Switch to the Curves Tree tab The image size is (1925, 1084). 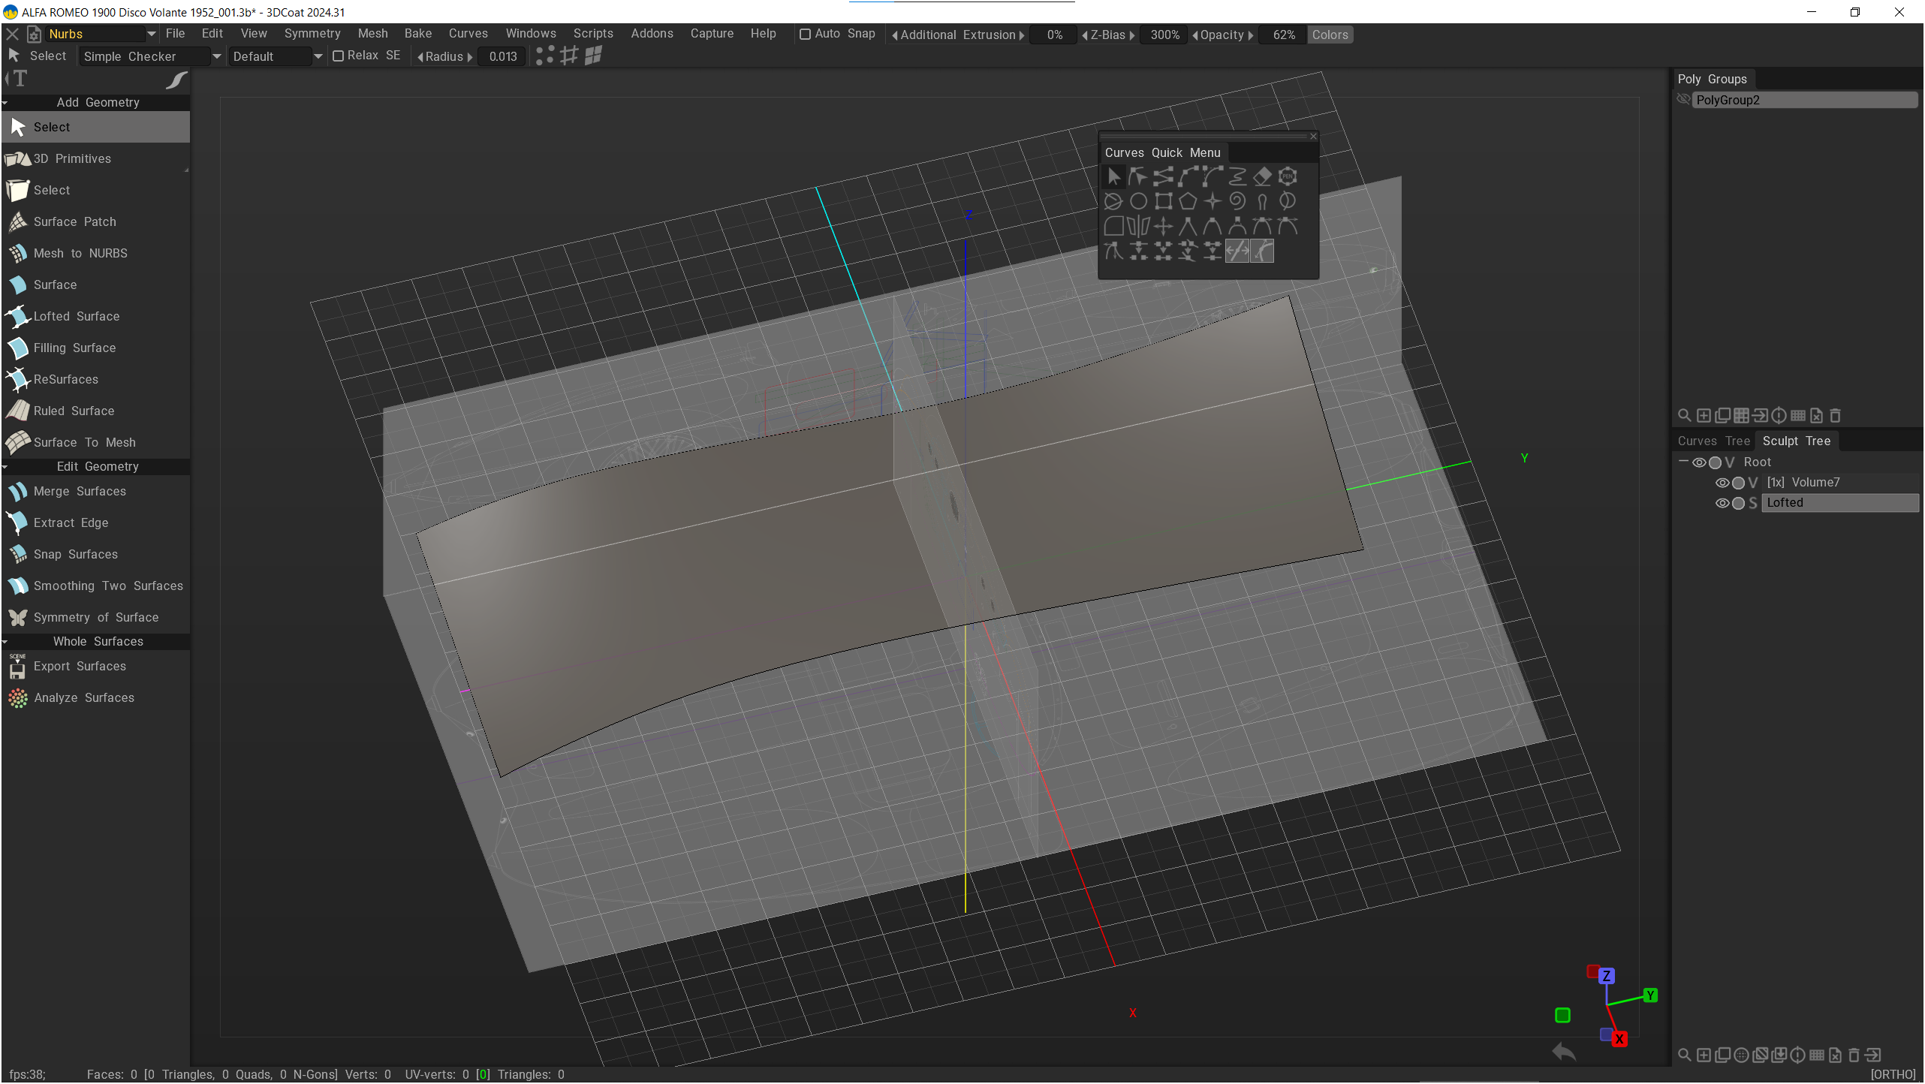coord(1713,441)
